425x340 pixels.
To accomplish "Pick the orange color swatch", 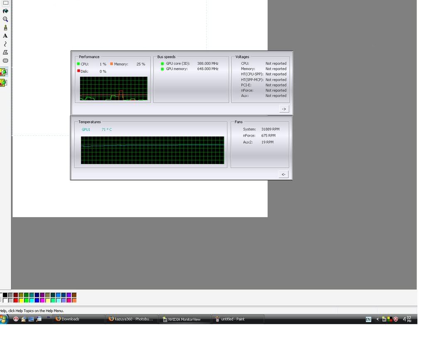I will point(74,300).
